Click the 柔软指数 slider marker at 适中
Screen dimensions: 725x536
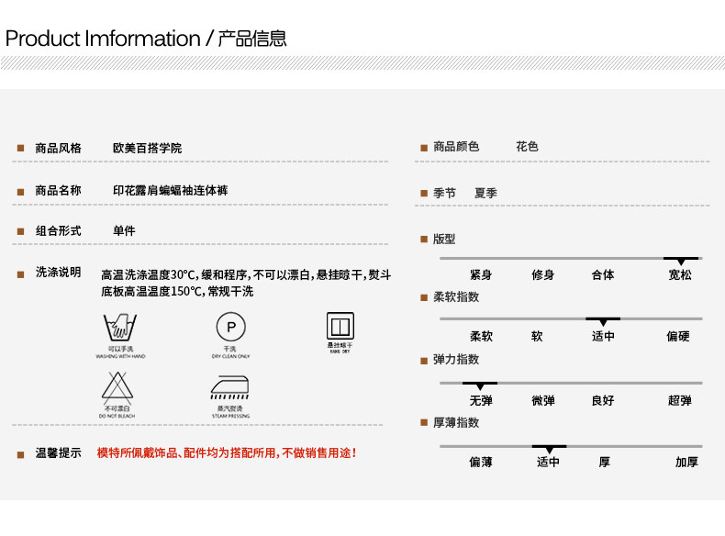pos(603,321)
